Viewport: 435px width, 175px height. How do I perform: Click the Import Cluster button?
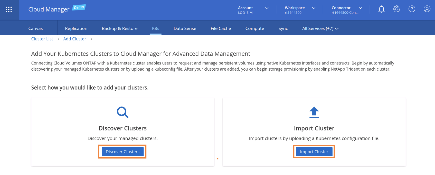[314, 152]
